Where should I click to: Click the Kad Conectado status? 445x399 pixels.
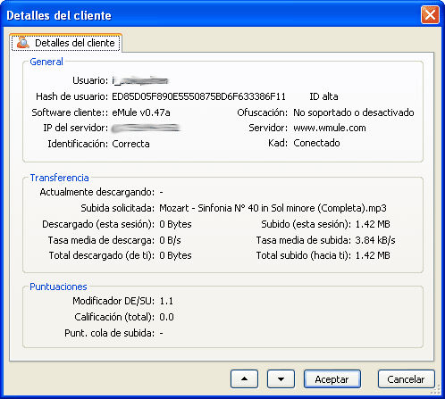316,143
